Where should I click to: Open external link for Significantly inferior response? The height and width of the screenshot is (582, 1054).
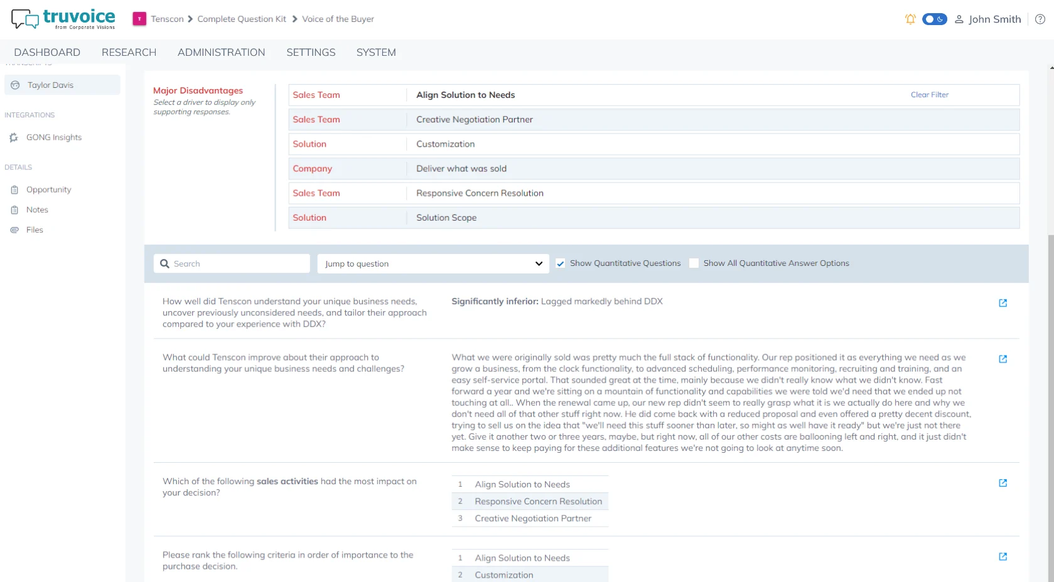(x=1003, y=303)
